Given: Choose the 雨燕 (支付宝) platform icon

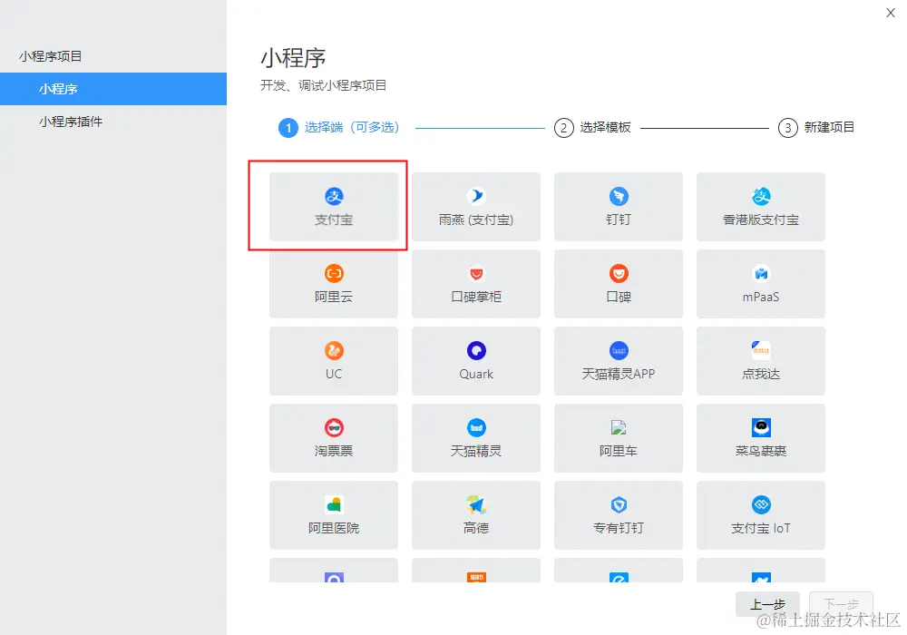Looking at the screenshot, I should pos(476,197).
